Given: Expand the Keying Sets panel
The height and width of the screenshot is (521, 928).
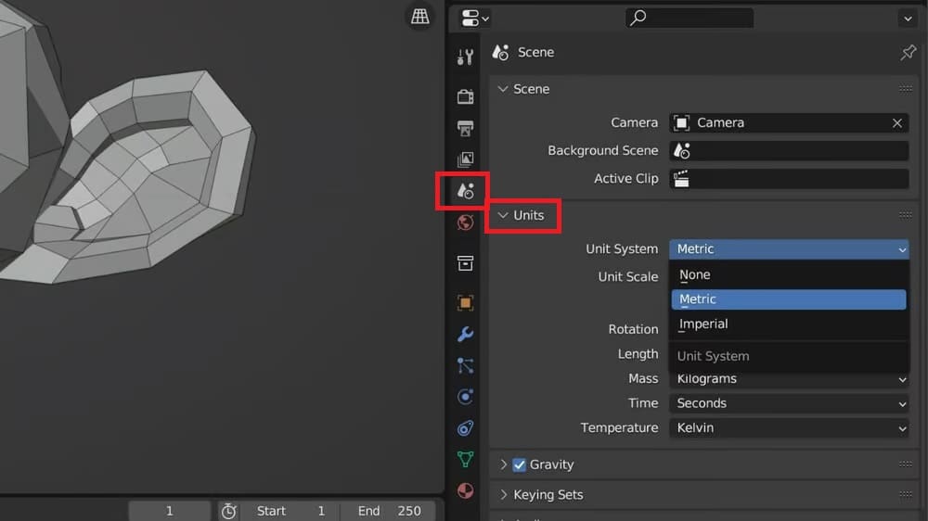Looking at the screenshot, I should point(503,495).
